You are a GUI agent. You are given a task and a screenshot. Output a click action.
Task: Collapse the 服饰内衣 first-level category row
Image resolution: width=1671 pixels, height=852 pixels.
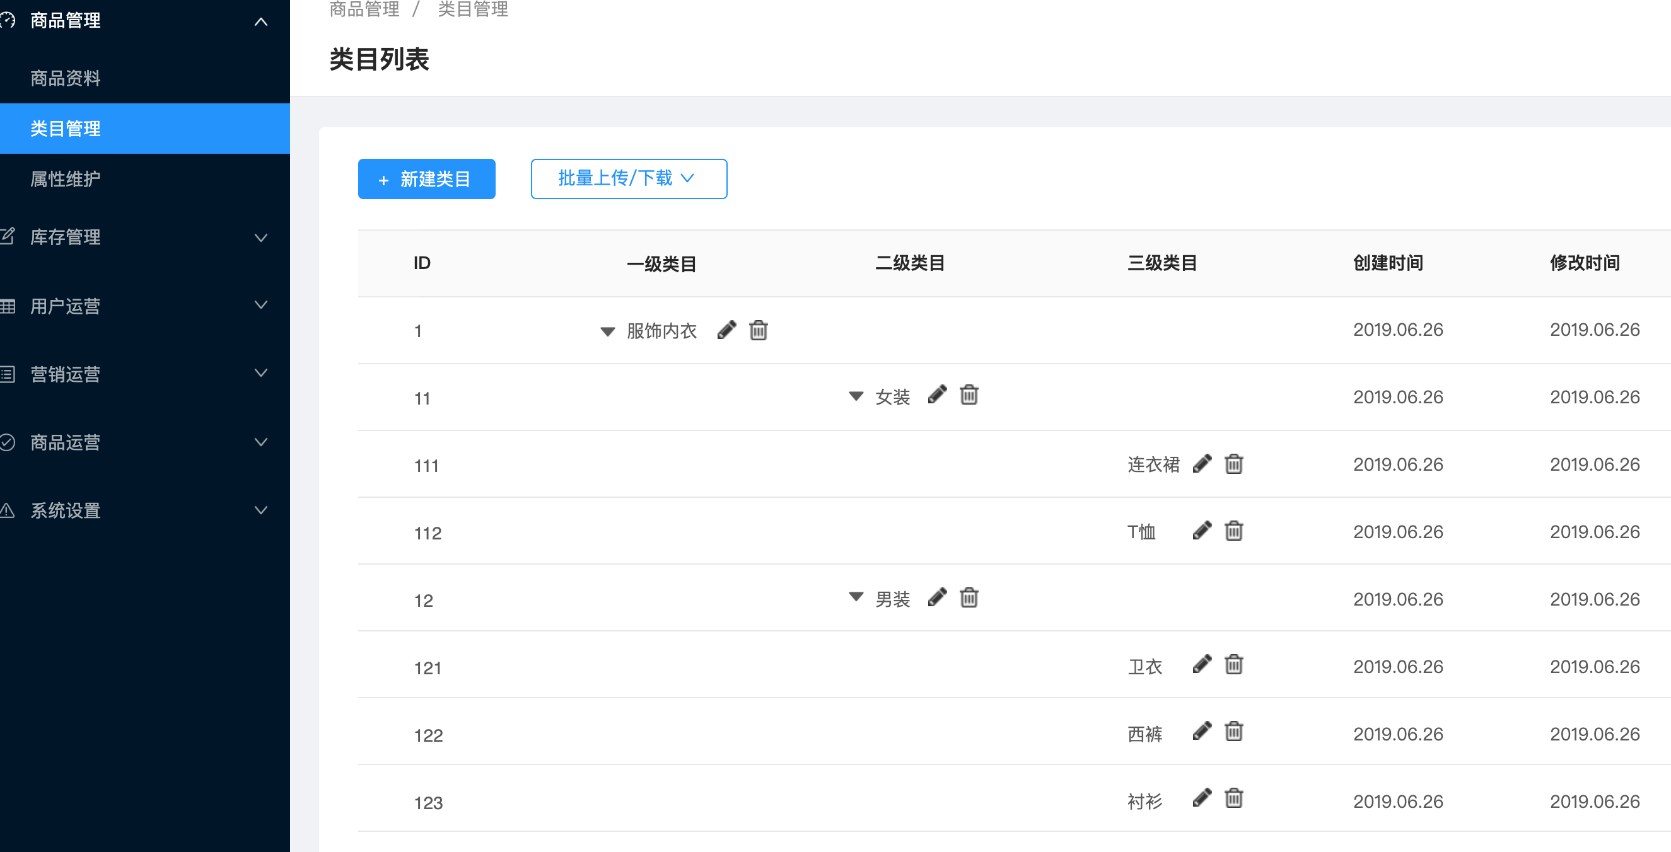coord(607,331)
